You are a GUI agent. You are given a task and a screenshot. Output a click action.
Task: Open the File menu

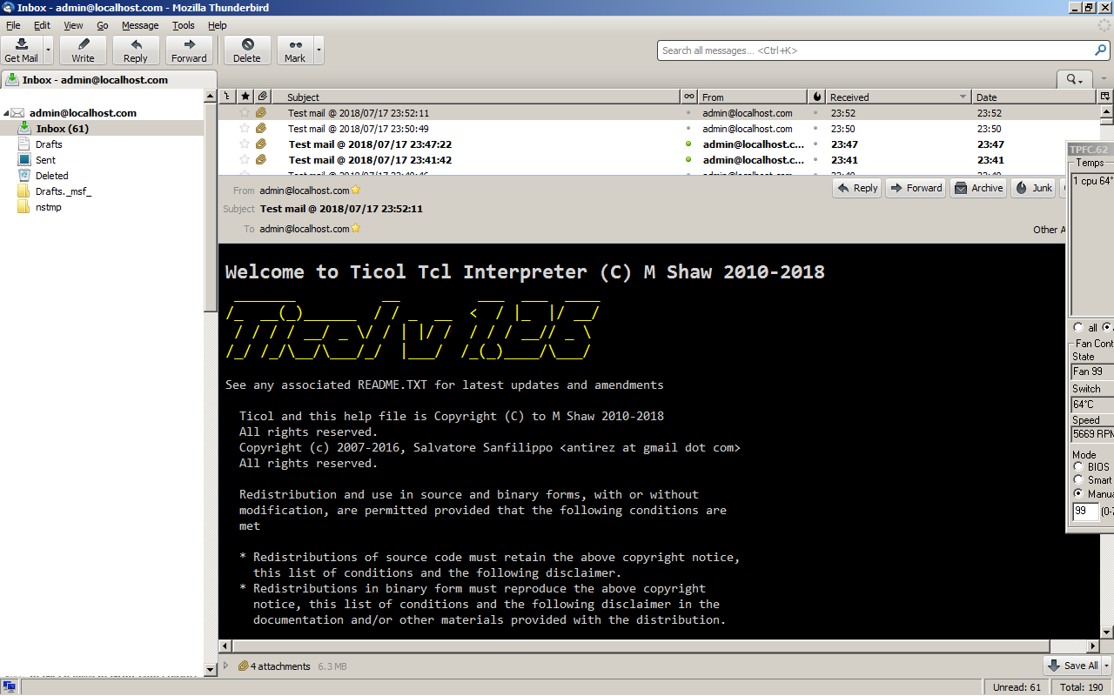(13, 25)
